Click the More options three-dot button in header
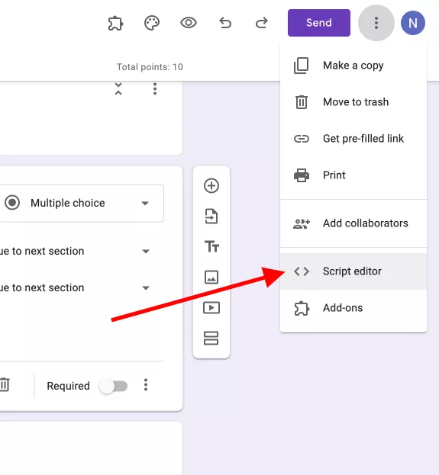The image size is (439, 475). [376, 23]
